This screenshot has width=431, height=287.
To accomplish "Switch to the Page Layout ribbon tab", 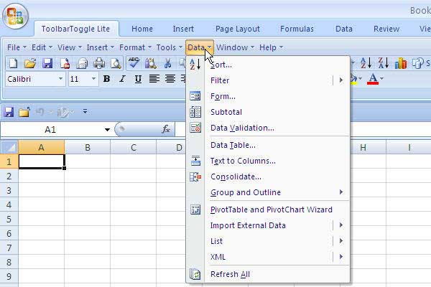I will pyautogui.click(x=238, y=29).
